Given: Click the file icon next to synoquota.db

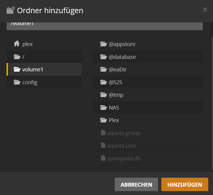Looking at the screenshot, I should (x=103, y=158).
